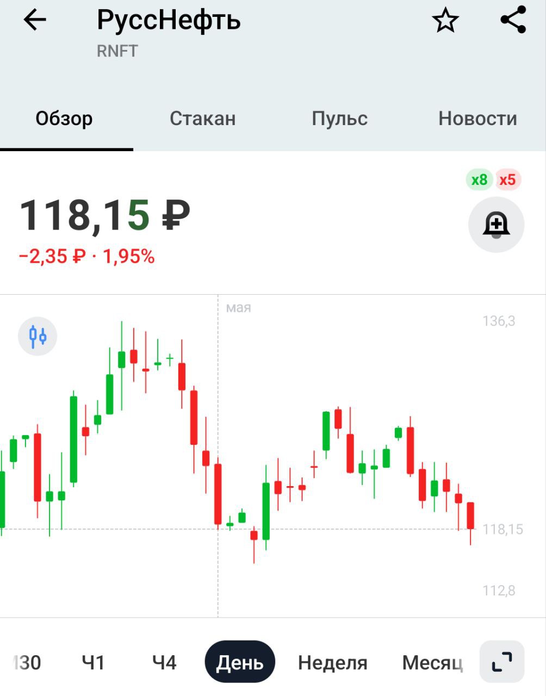Pick the M30 timeframe option

pyautogui.click(x=27, y=662)
